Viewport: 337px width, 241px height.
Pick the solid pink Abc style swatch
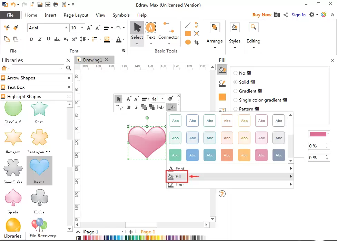pyautogui.click(x=261, y=155)
